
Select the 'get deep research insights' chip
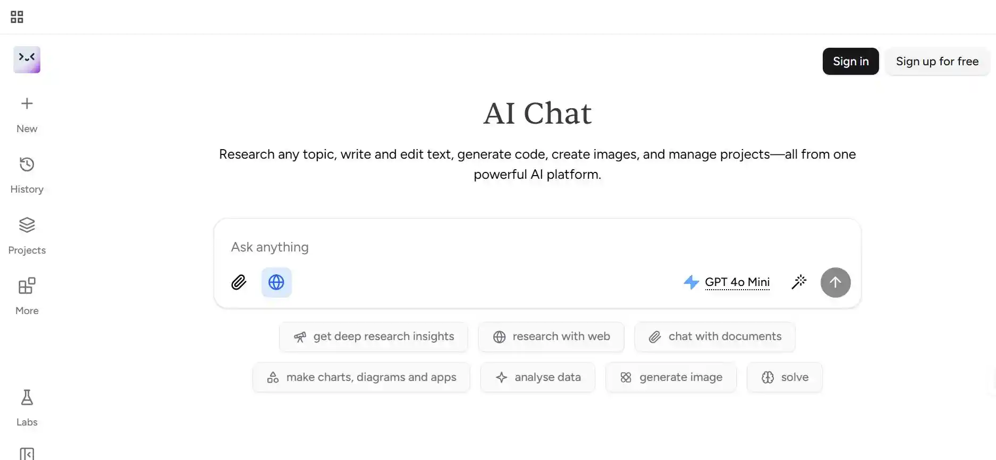click(x=374, y=337)
